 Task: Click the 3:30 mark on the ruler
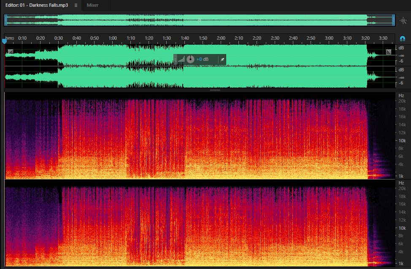383,38
